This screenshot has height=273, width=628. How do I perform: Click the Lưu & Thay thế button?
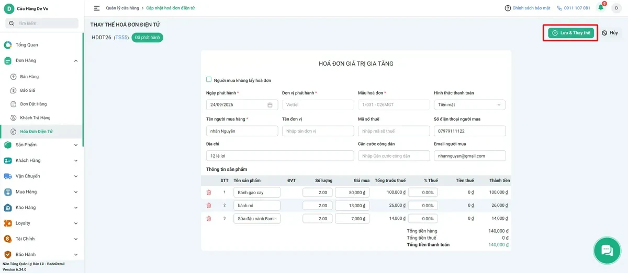570,33
